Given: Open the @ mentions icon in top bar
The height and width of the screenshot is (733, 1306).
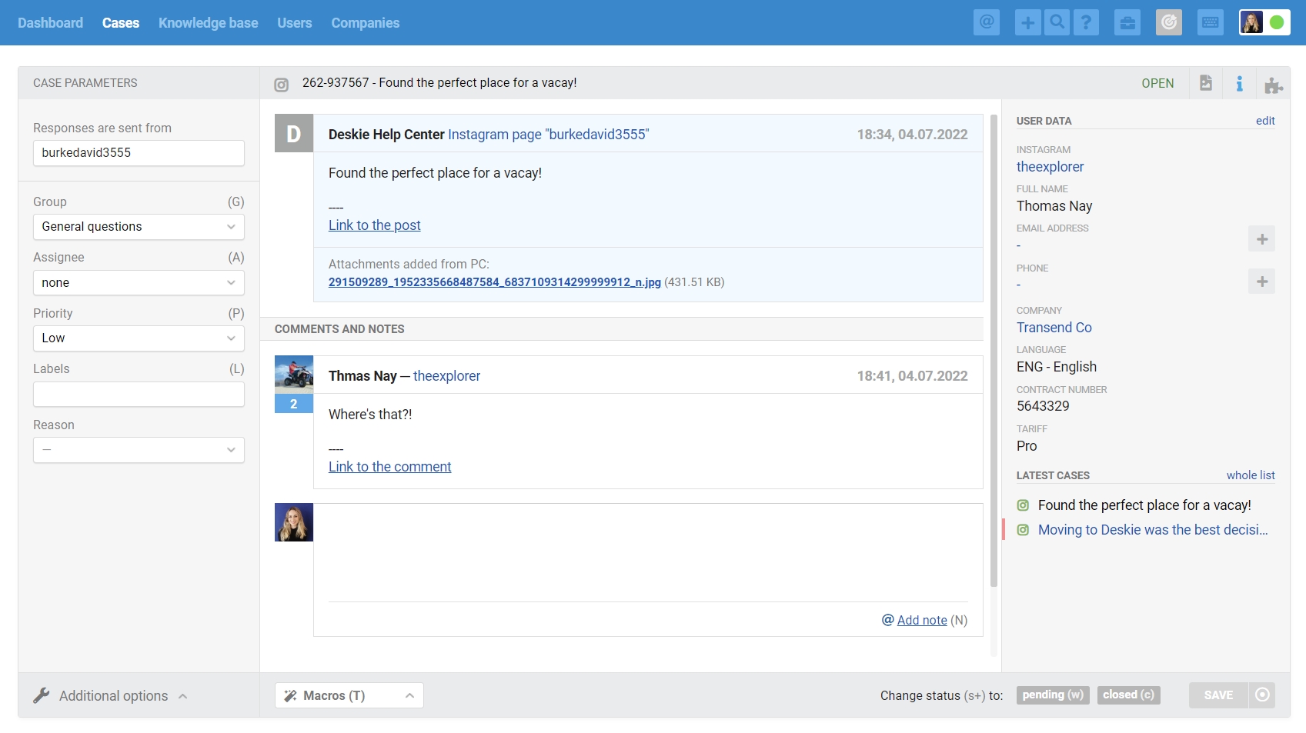Looking at the screenshot, I should tap(987, 22).
